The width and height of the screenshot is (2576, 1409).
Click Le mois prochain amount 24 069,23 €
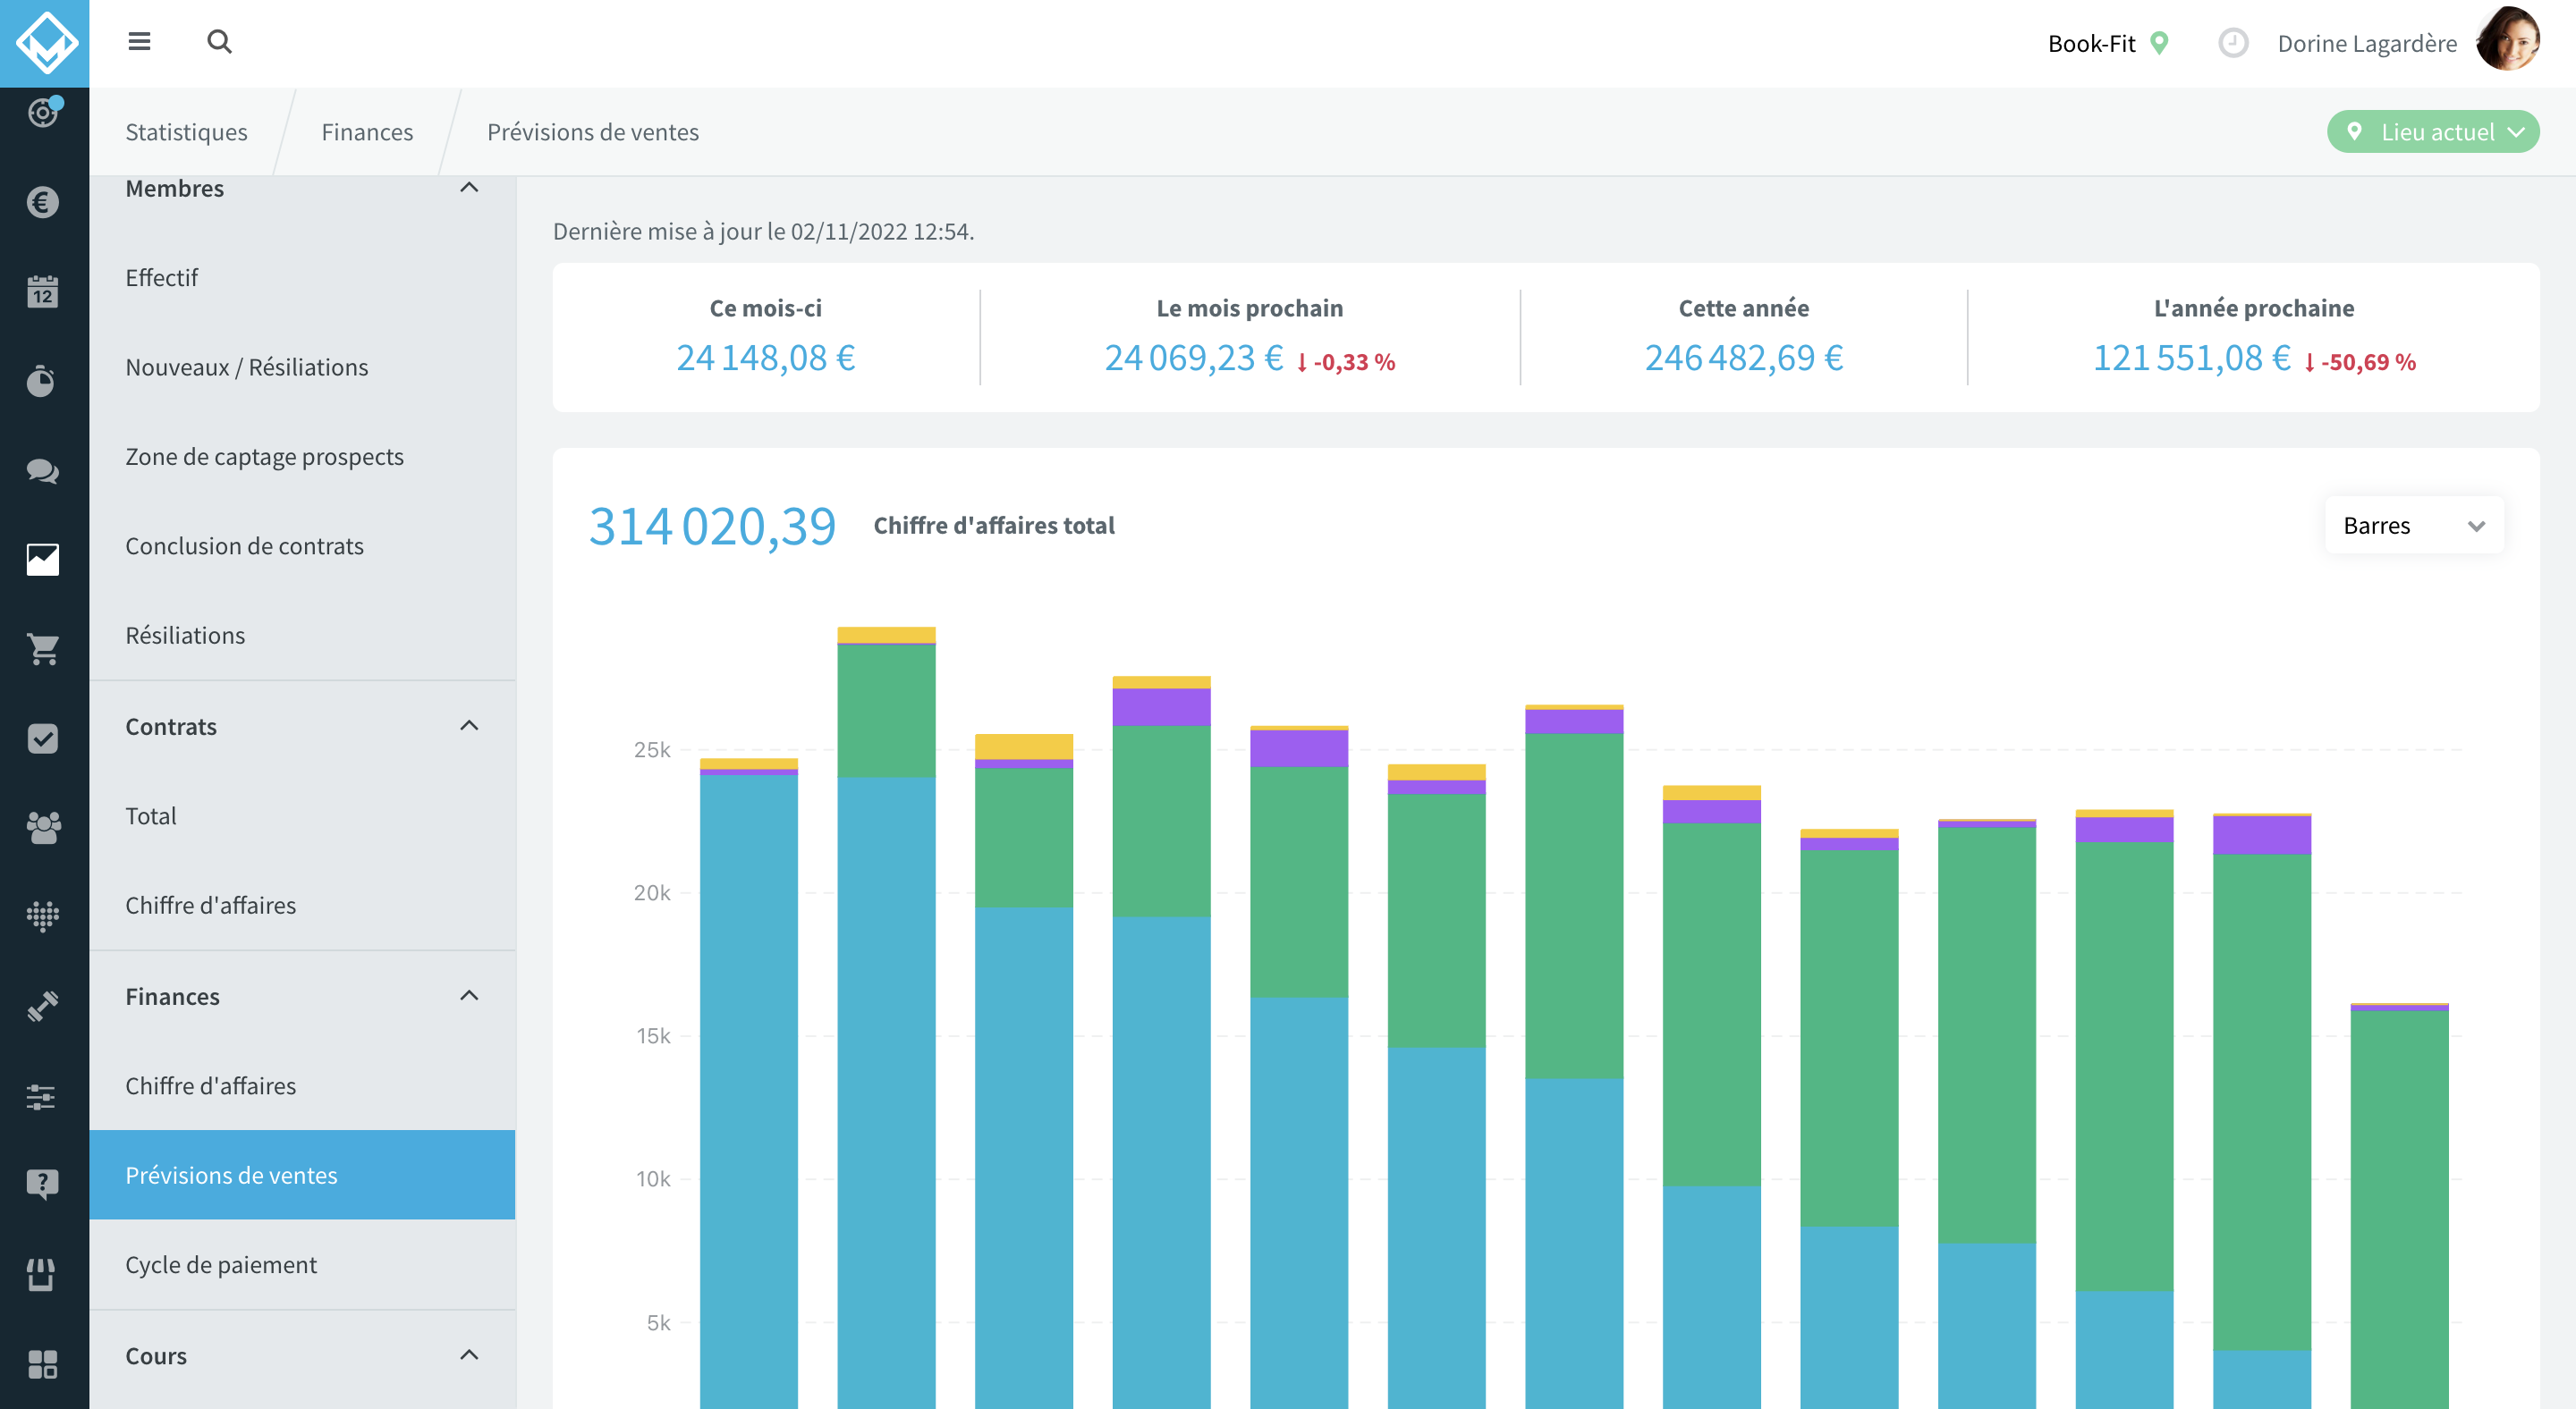point(1194,358)
